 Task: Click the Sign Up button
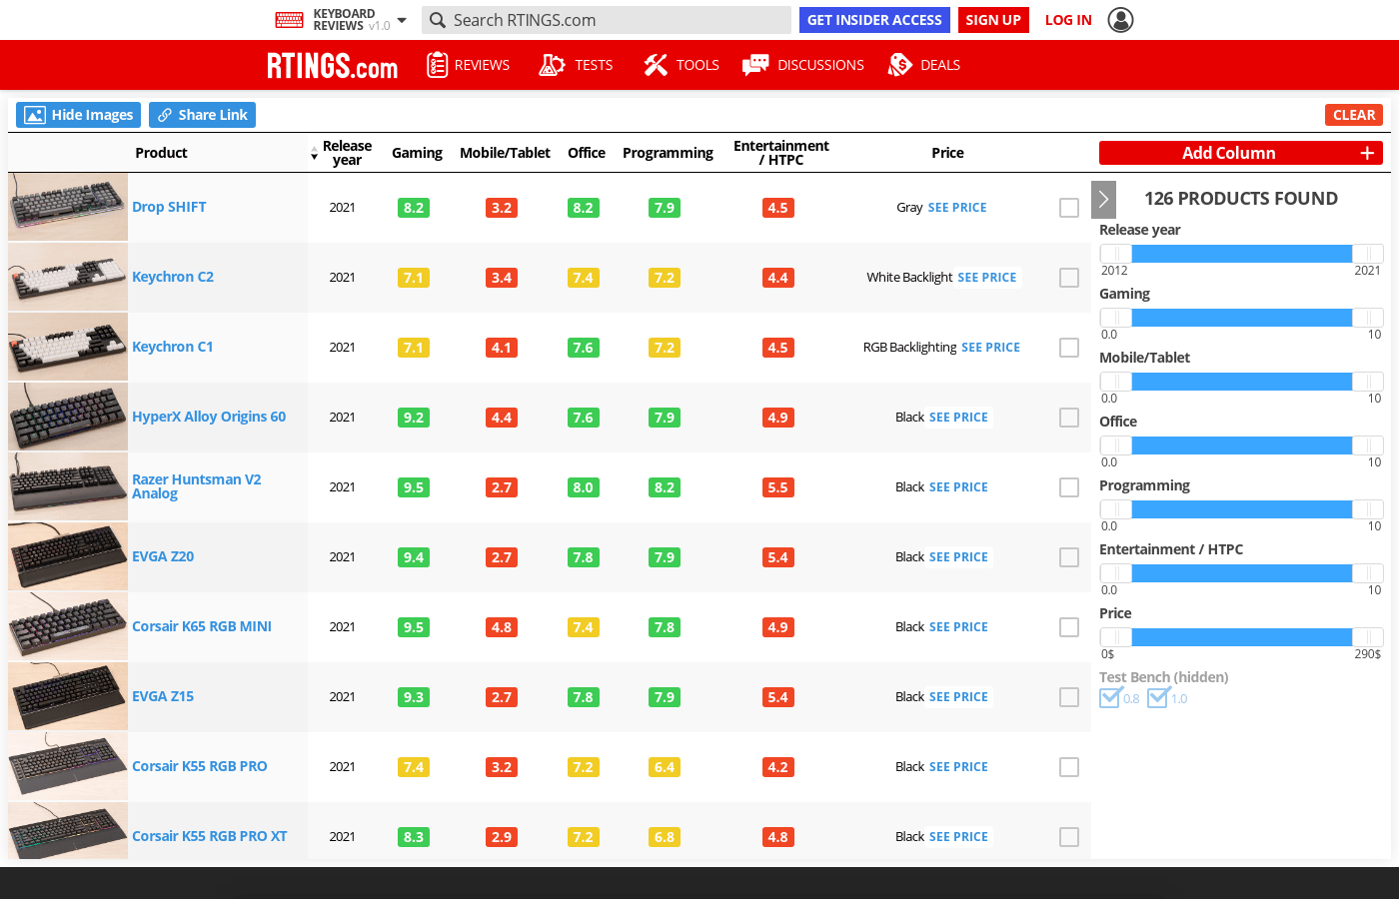(x=993, y=20)
